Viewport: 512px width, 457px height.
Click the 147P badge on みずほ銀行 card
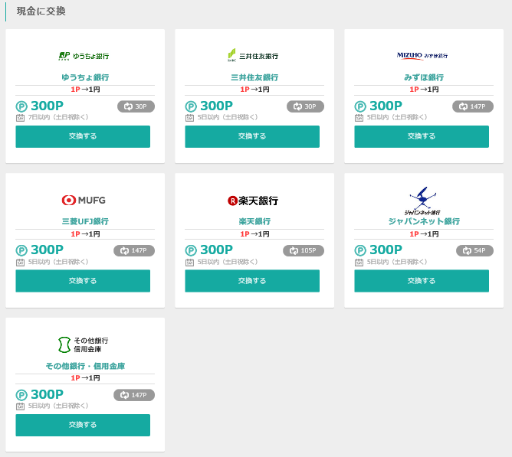(473, 106)
